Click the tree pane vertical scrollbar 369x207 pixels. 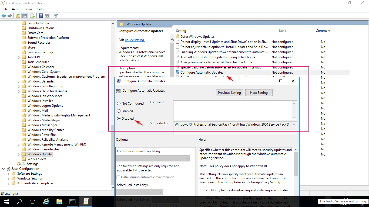pyautogui.click(x=113, y=106)
